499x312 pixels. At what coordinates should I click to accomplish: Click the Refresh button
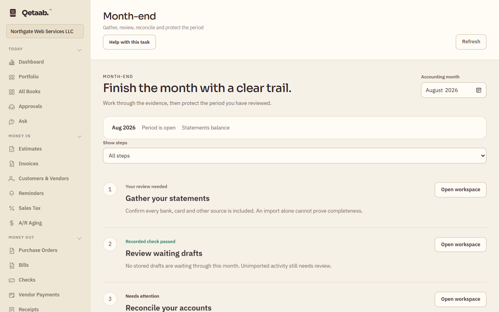click(471, 42)
